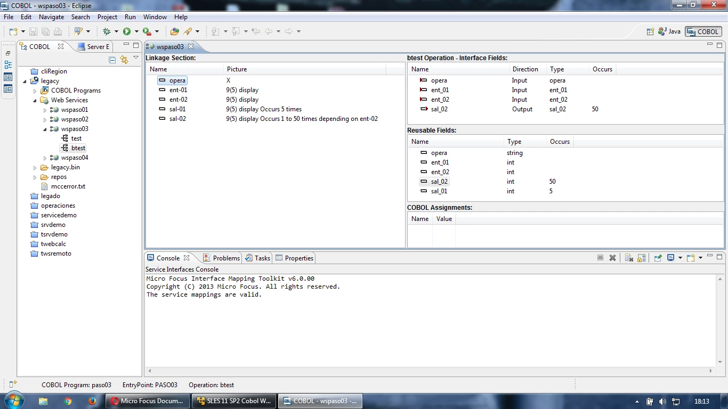728x409 pixels.
Task: Toggle Scroll Lock in the console
Action: (x=641, y=258)
